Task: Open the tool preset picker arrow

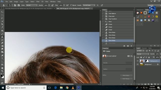Action: [x=6, y=5]
